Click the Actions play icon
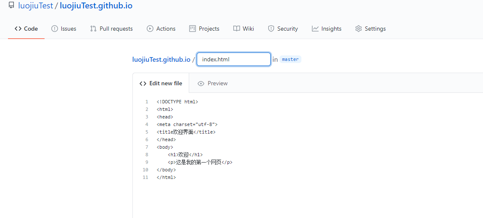483x218 pixels. point(150,29)
